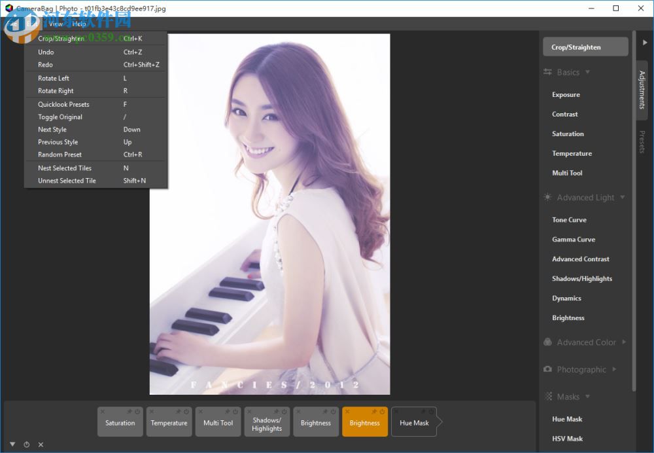This screenshot has height=453, width=654.
Task: Toggle power on the Hue Mask tile
Action: point(431,411)
